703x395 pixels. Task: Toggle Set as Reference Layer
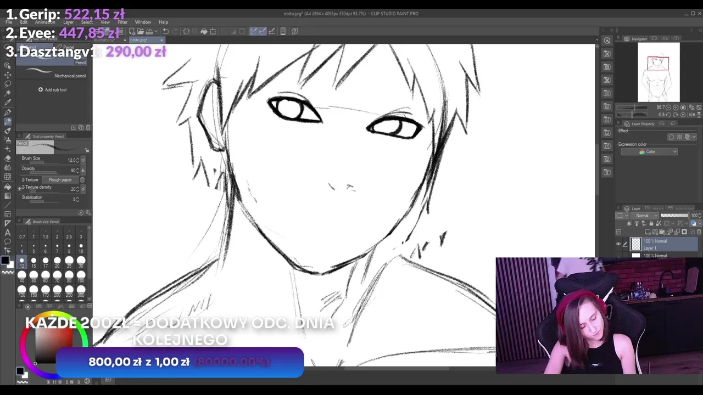click(637, 223)
